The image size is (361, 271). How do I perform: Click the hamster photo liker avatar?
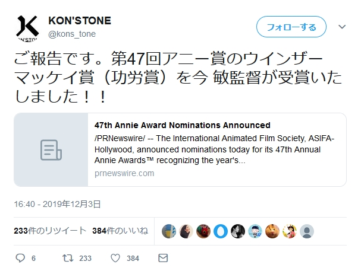click(272, 231)
